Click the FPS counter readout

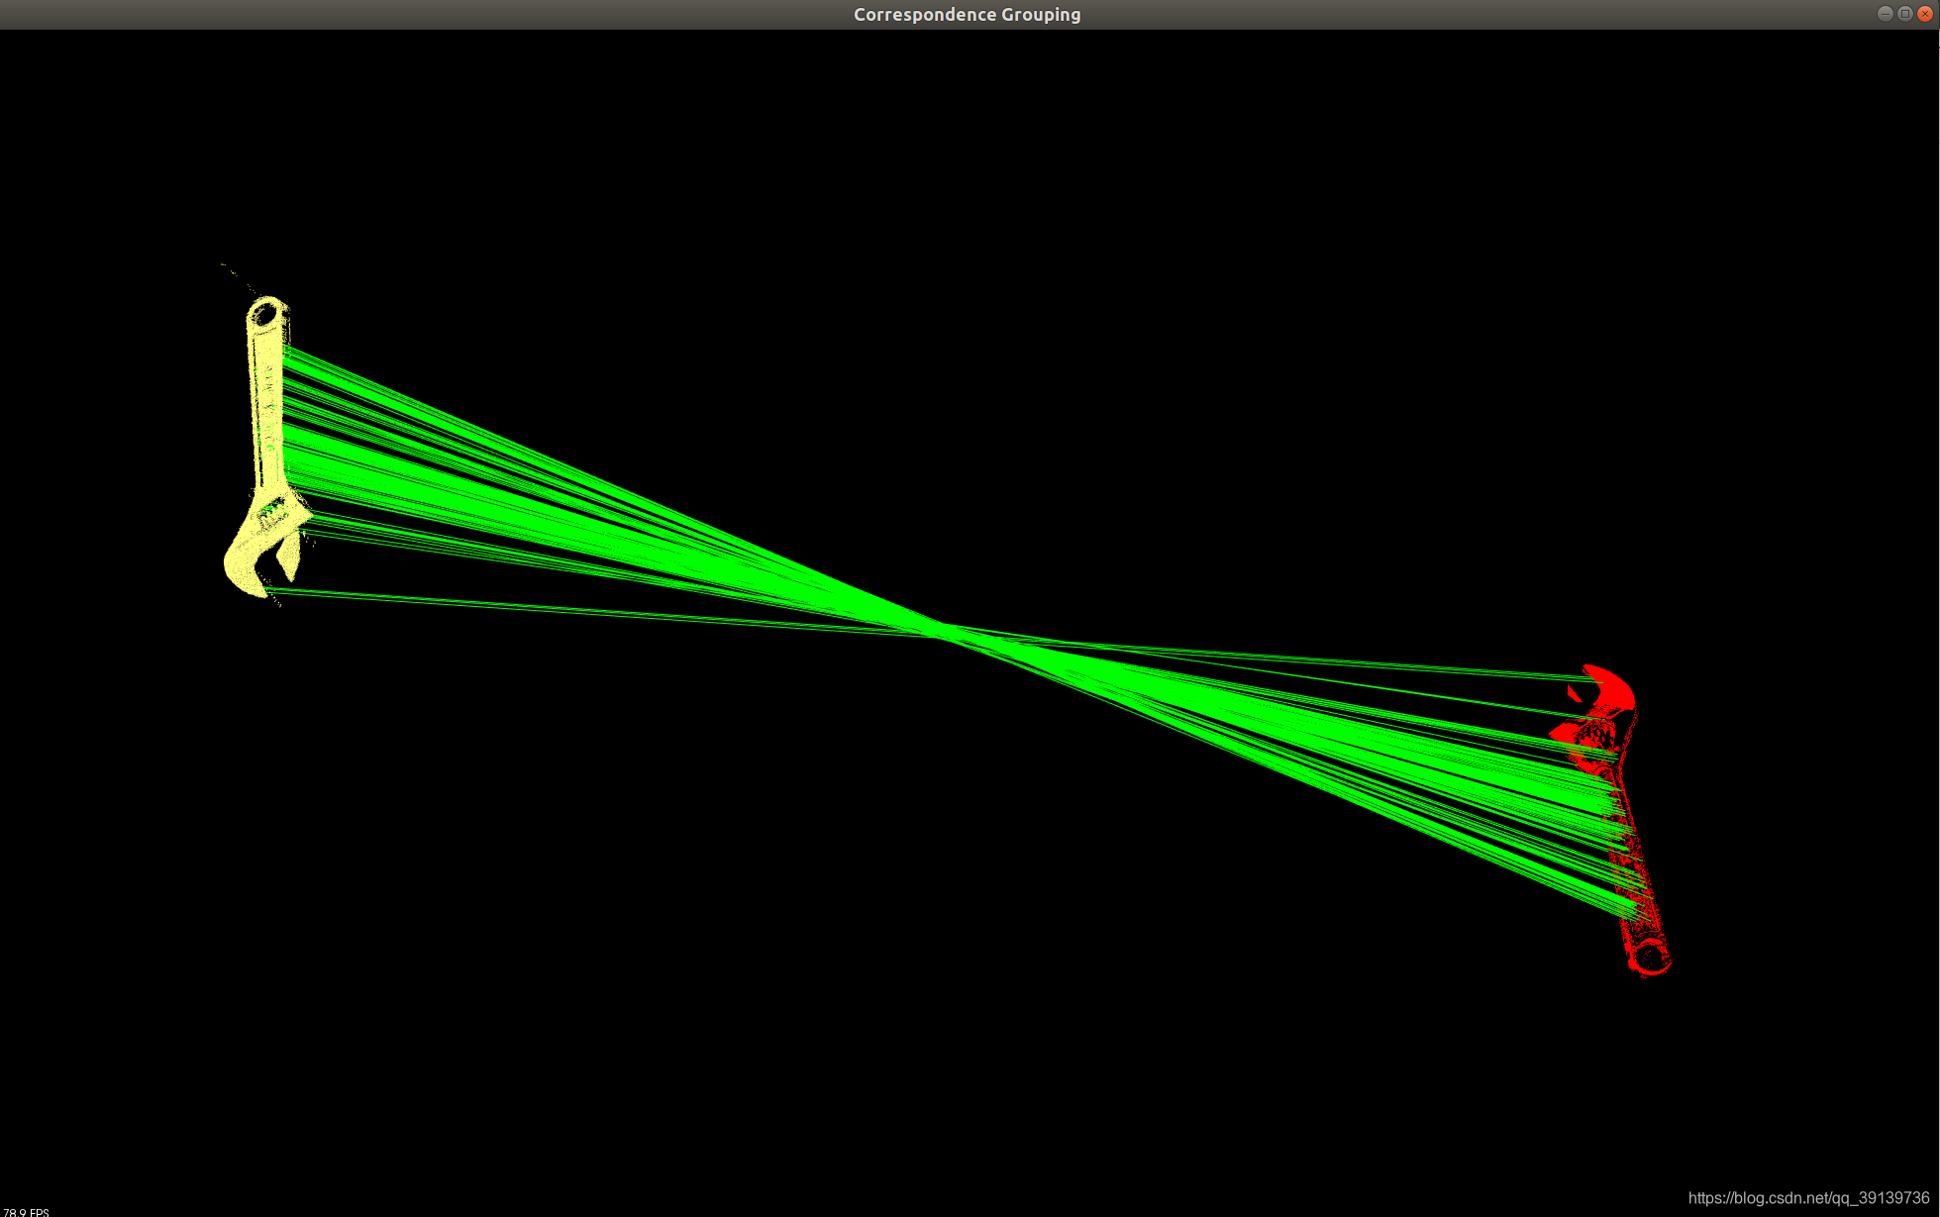point(26,1211)
